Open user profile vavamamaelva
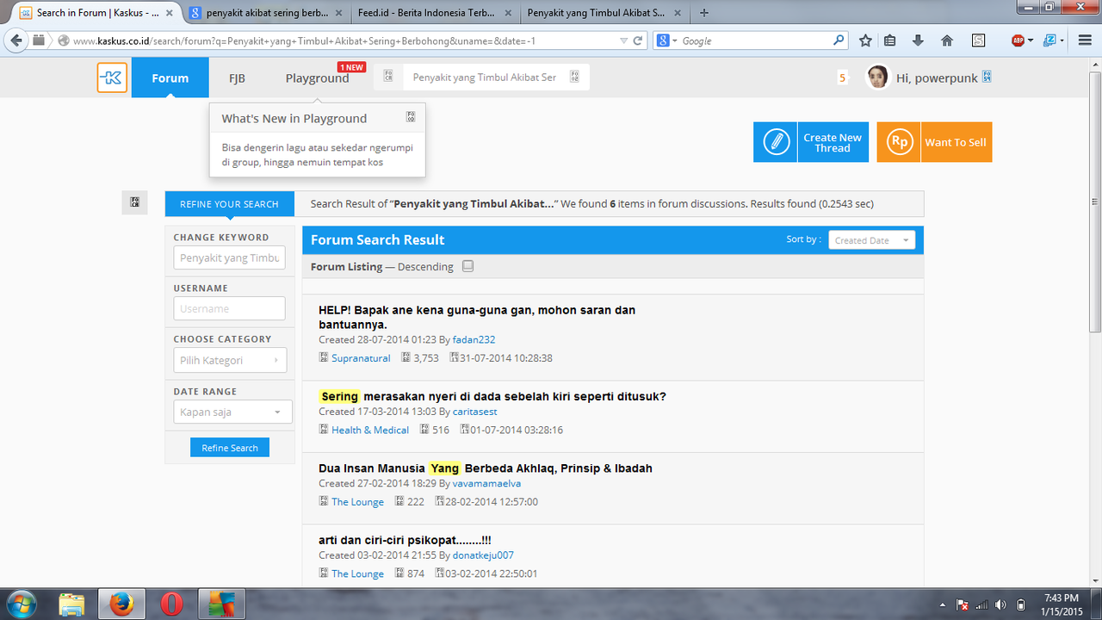 click(x=486, y=483)
